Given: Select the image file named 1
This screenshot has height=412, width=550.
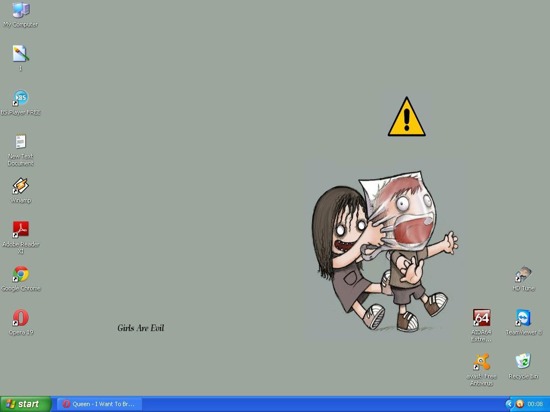Looking at the screenshot, I should pyautogui.click(x=20, y=54).
